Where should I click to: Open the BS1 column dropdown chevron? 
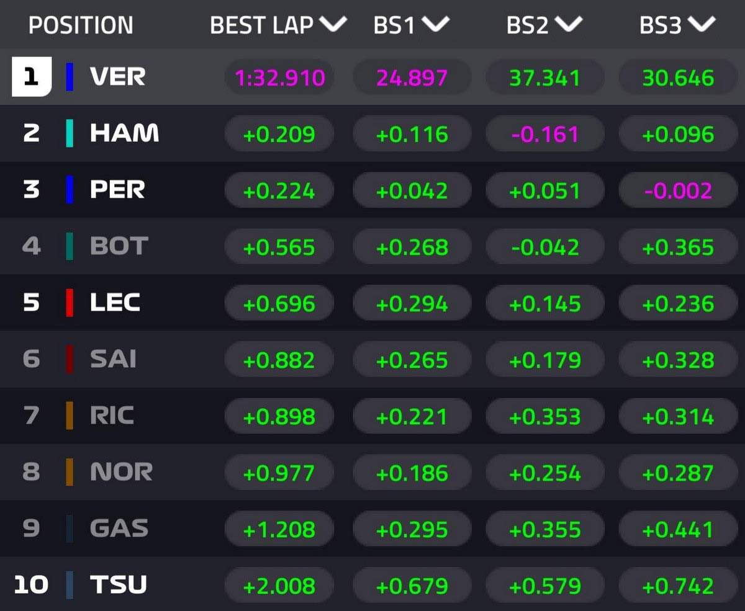[x=435, y=25]
